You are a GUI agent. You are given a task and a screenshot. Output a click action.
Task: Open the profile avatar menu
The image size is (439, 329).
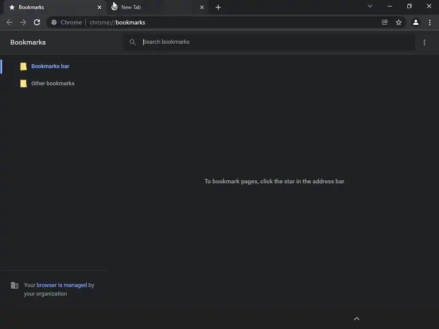(416, 22)
